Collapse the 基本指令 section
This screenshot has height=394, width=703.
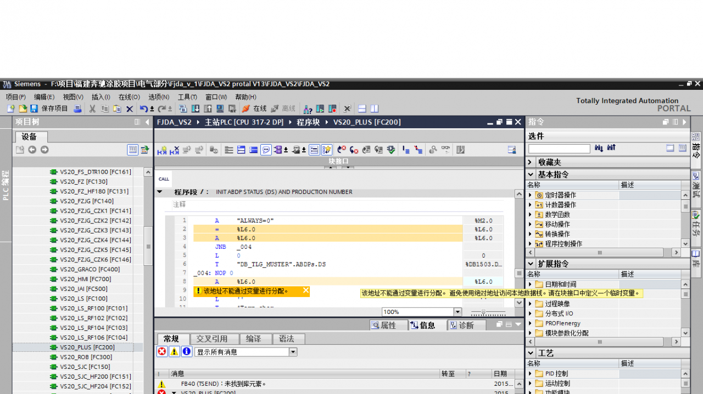(531, 174)
